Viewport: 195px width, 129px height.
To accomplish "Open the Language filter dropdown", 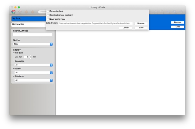I will 34,65.
